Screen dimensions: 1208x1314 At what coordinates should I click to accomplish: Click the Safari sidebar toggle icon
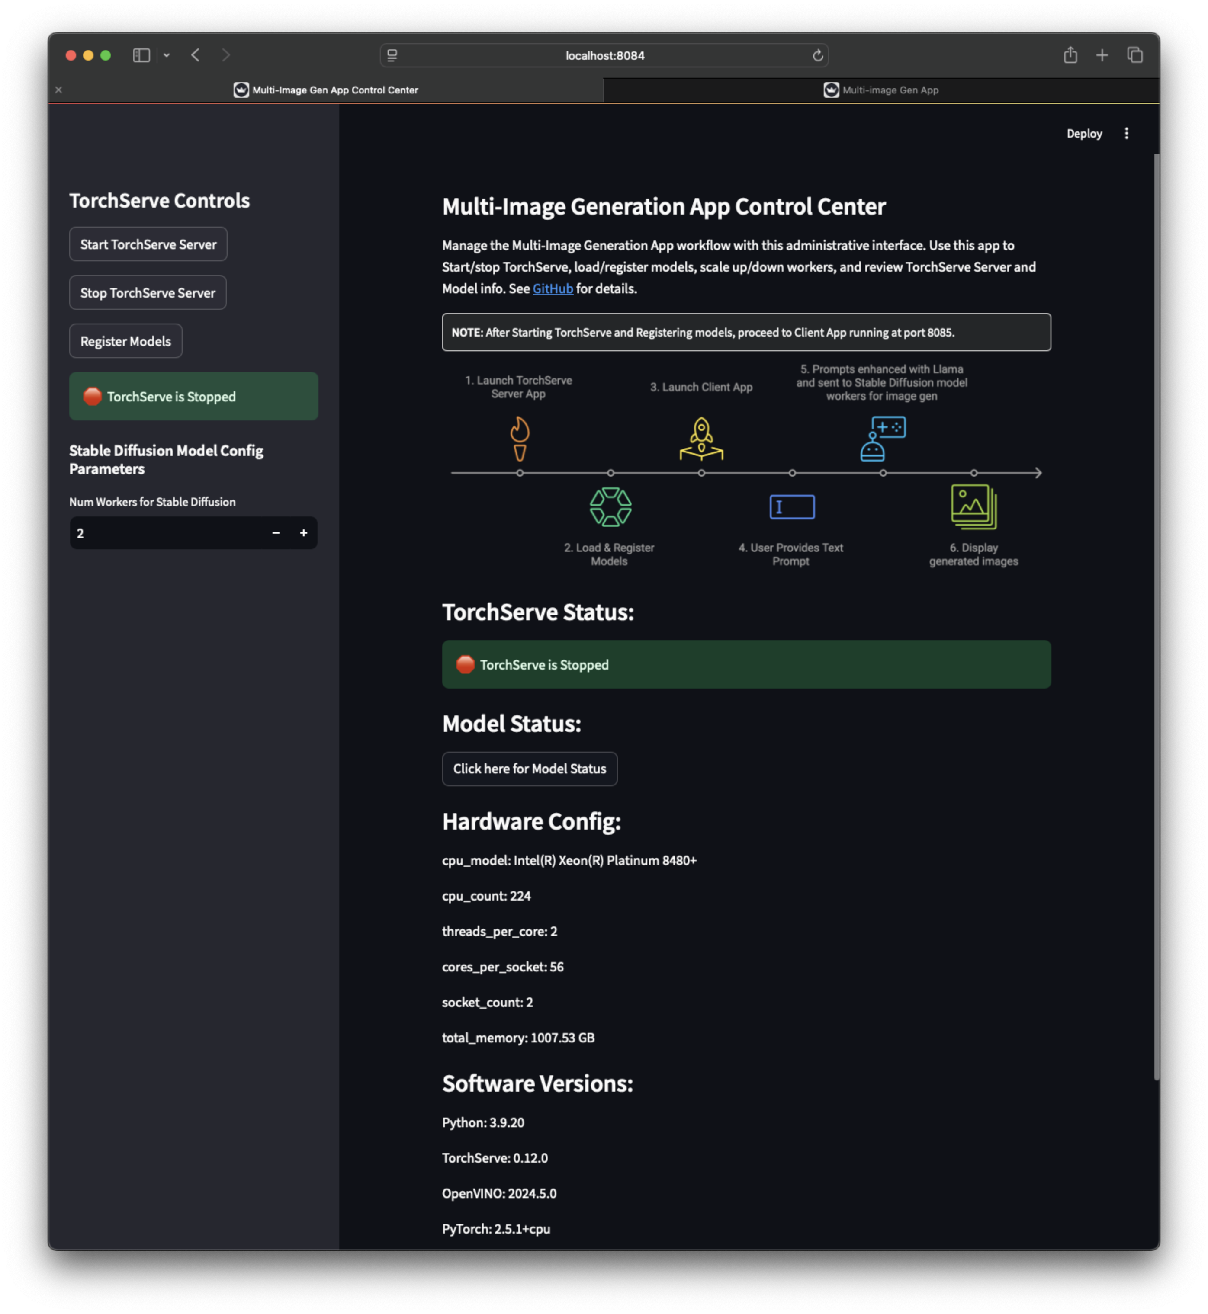(x=141, y=55)
